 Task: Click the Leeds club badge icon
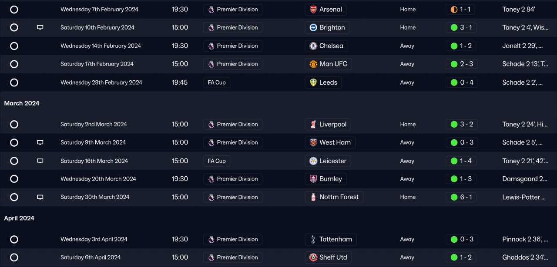pos(313,82)
